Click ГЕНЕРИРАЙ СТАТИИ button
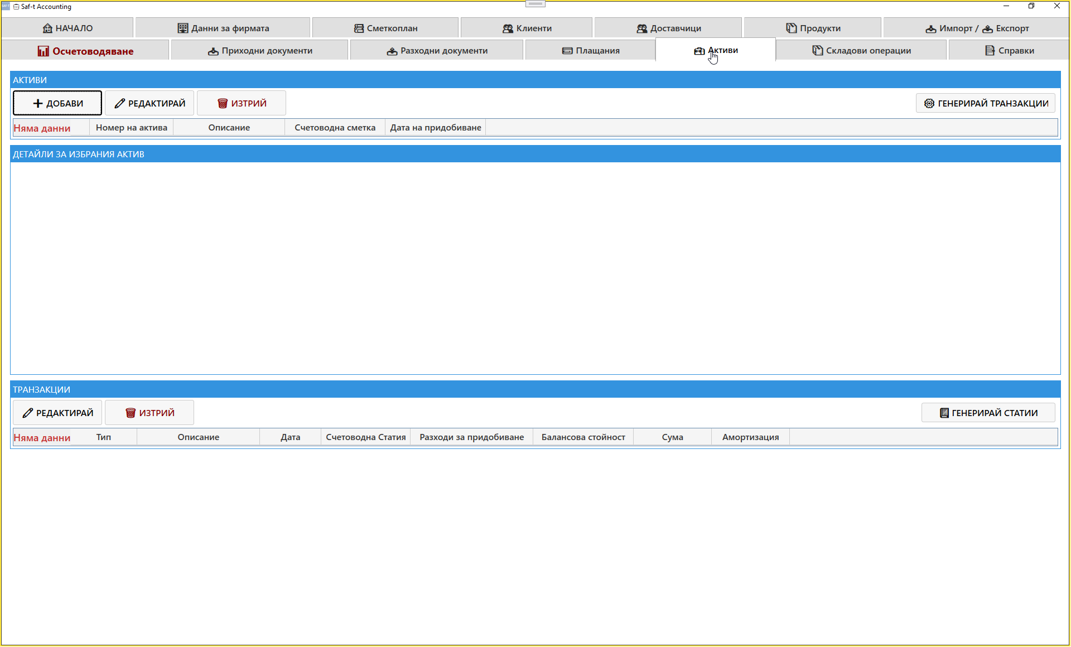This screenshot has width=1071, height=647. 988,413
